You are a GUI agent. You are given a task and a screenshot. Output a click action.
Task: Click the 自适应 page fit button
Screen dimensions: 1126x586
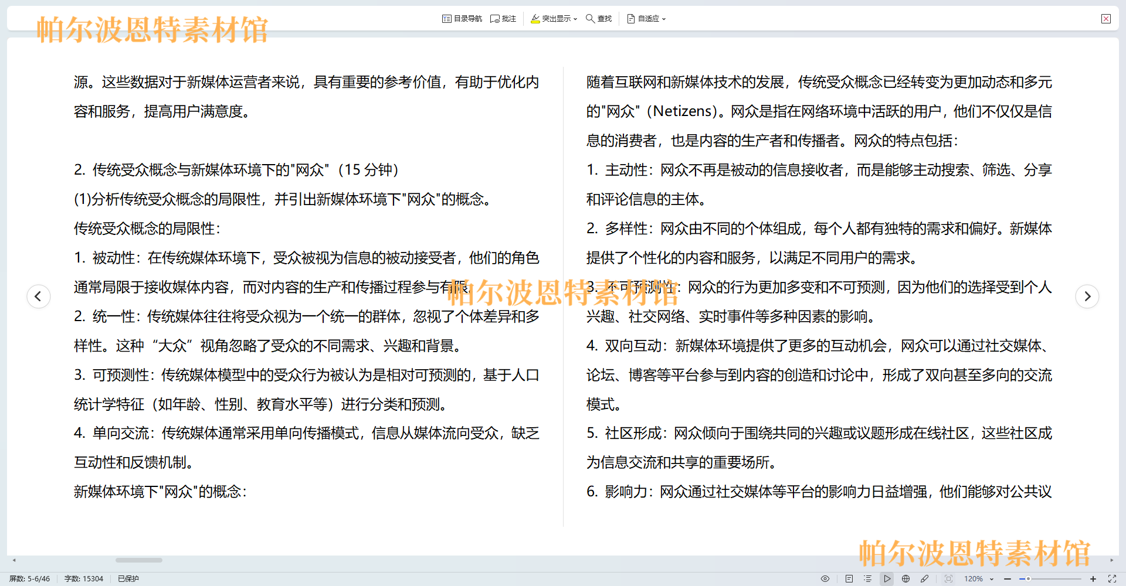(643, 19)
